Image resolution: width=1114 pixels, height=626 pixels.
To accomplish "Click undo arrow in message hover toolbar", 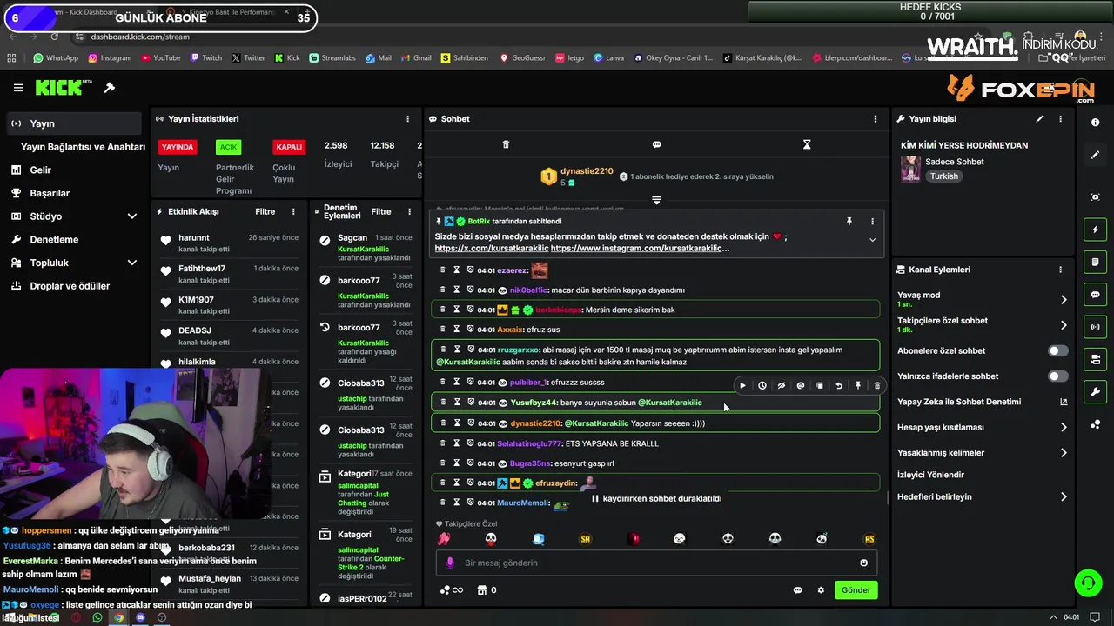I will [x=839, y=385].
